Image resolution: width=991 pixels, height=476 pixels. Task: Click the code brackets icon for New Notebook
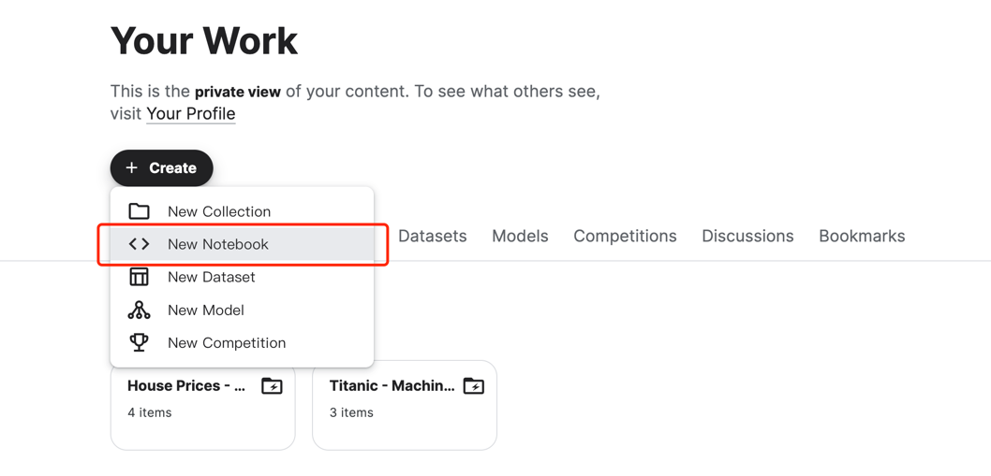pos(139,244)
